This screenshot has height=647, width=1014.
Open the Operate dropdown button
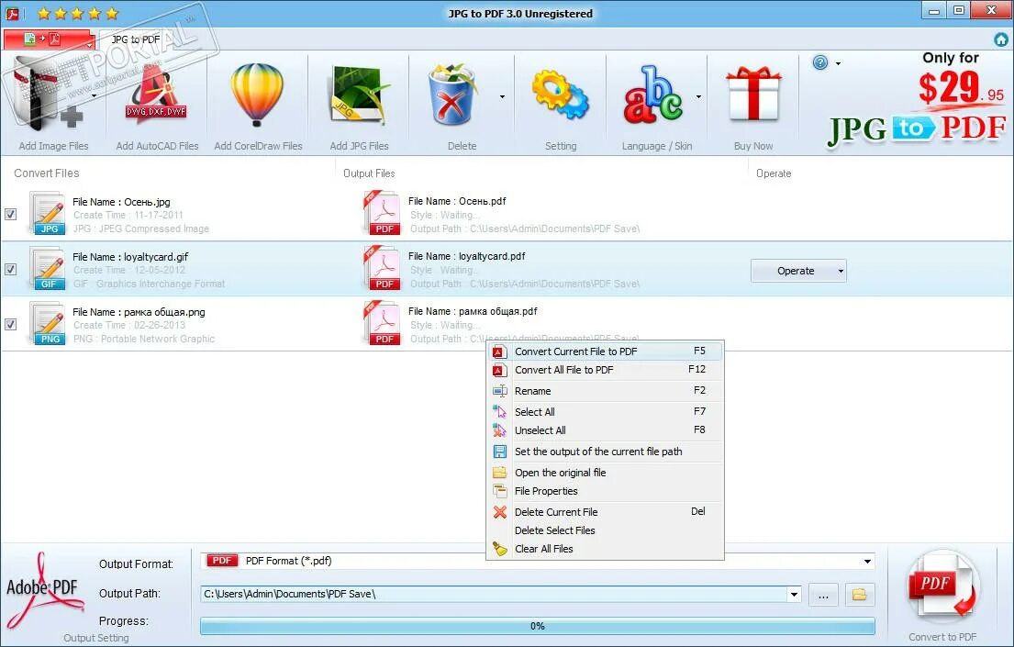798,271
